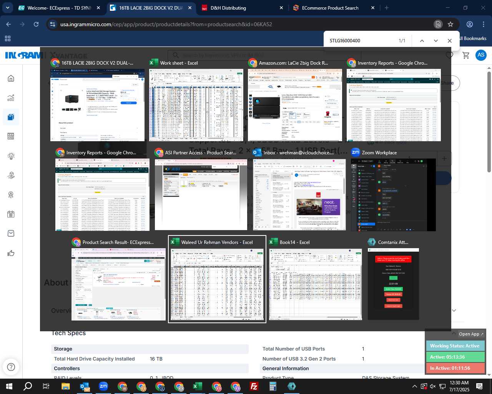
Task: Open the apps grid in bookmarks bar
Action: click(x=8, y=38)
